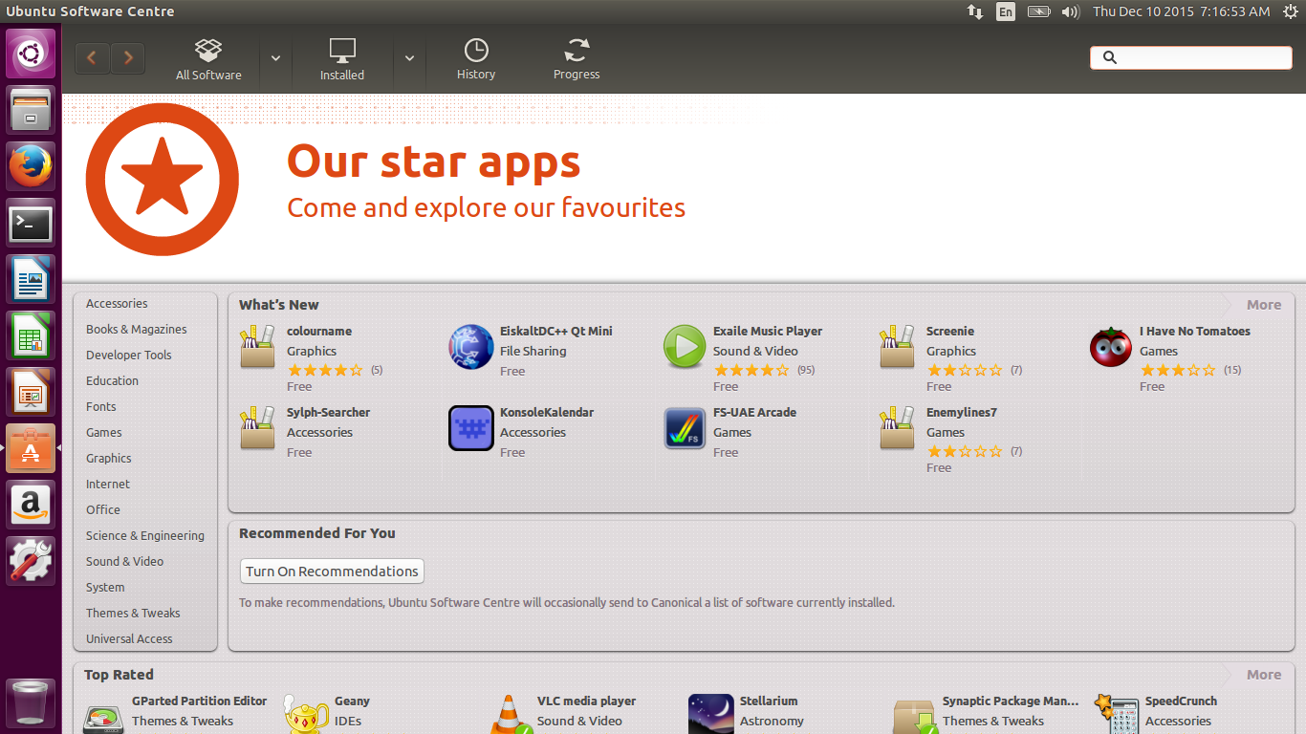The height and width of the screenshot is (734, 1306).
Task: Open System Settings from launcher
Action: coord(31,561)
